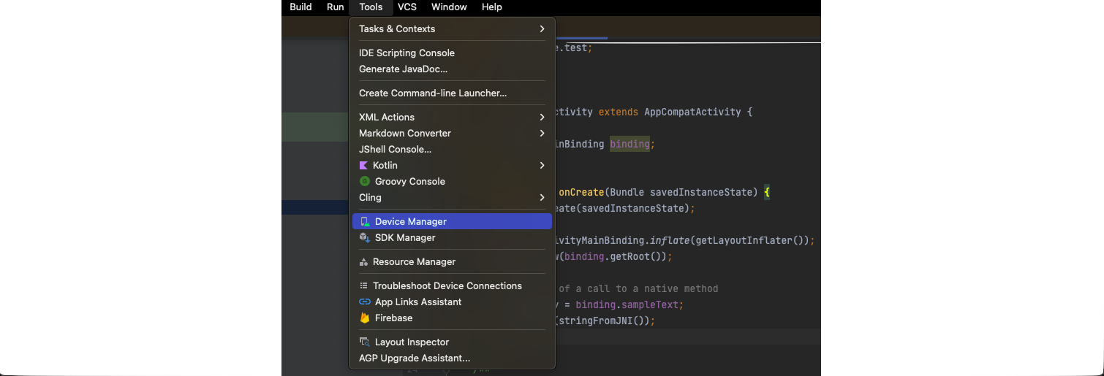Expand the Kotlin submenu
Viewport: 1104px width, 376px height.
[452, 165]
